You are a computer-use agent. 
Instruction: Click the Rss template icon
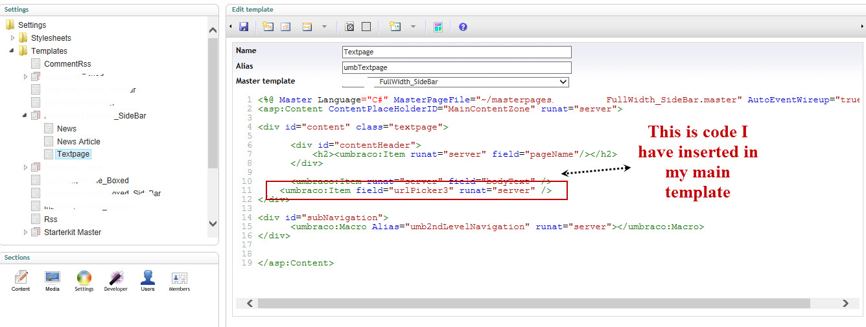coord(36,219)
